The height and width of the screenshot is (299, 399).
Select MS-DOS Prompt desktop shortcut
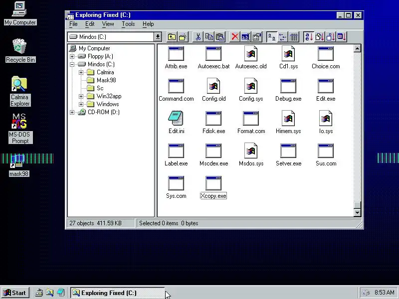20,129
